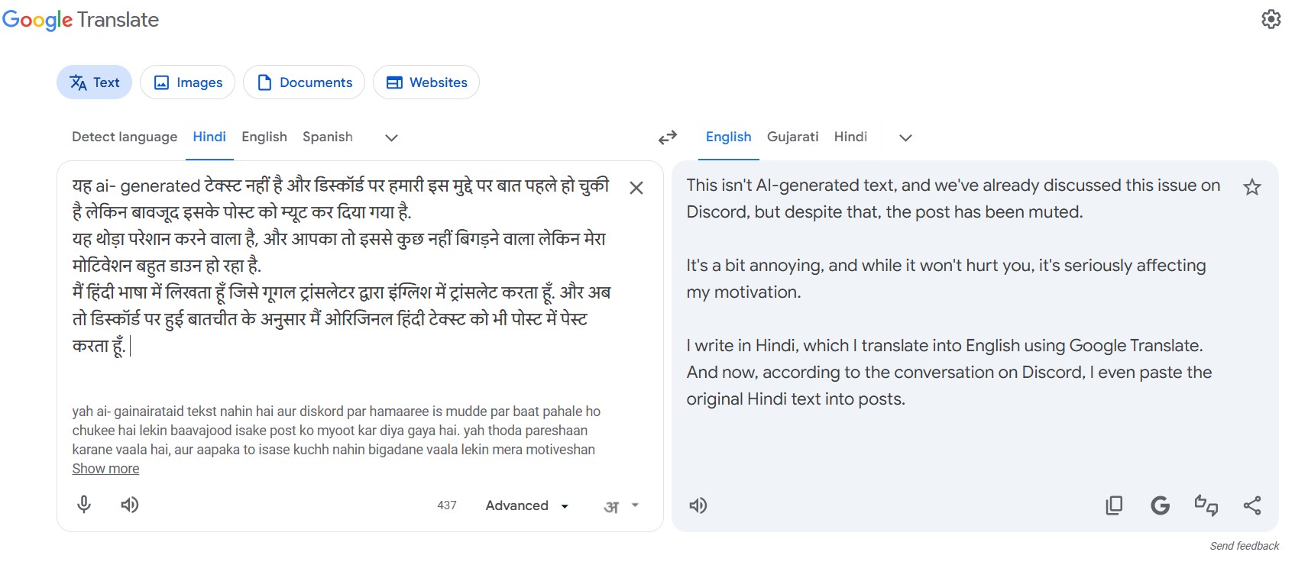Viewport: 1295px width, 565px height.
Task: Select Hindi as target language
Action: click(850, 137)
